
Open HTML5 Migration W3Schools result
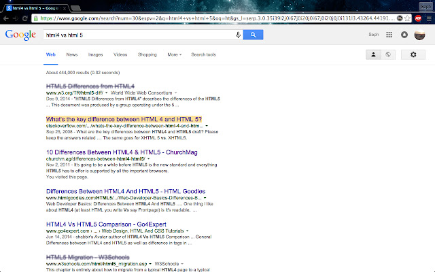pos(88,257)
